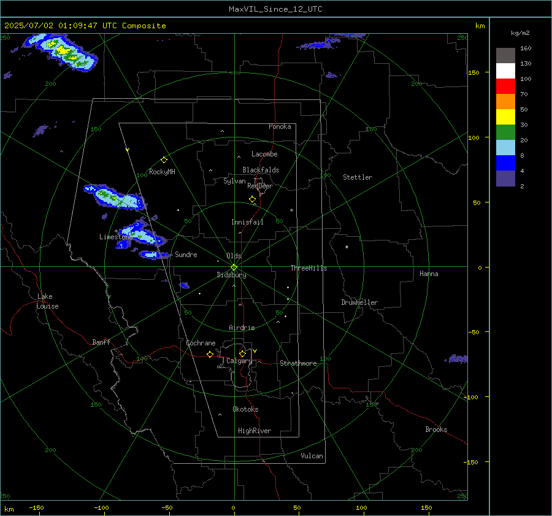
Task: Click the -150 tick on the bottom km axis
Action: click(36, 507)
